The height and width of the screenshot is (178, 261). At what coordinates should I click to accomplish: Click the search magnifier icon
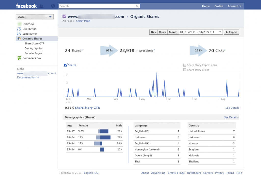click(x=137, y=6)
